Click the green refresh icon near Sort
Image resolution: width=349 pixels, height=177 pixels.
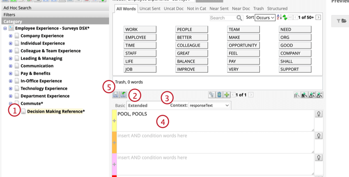pos(285,18)
